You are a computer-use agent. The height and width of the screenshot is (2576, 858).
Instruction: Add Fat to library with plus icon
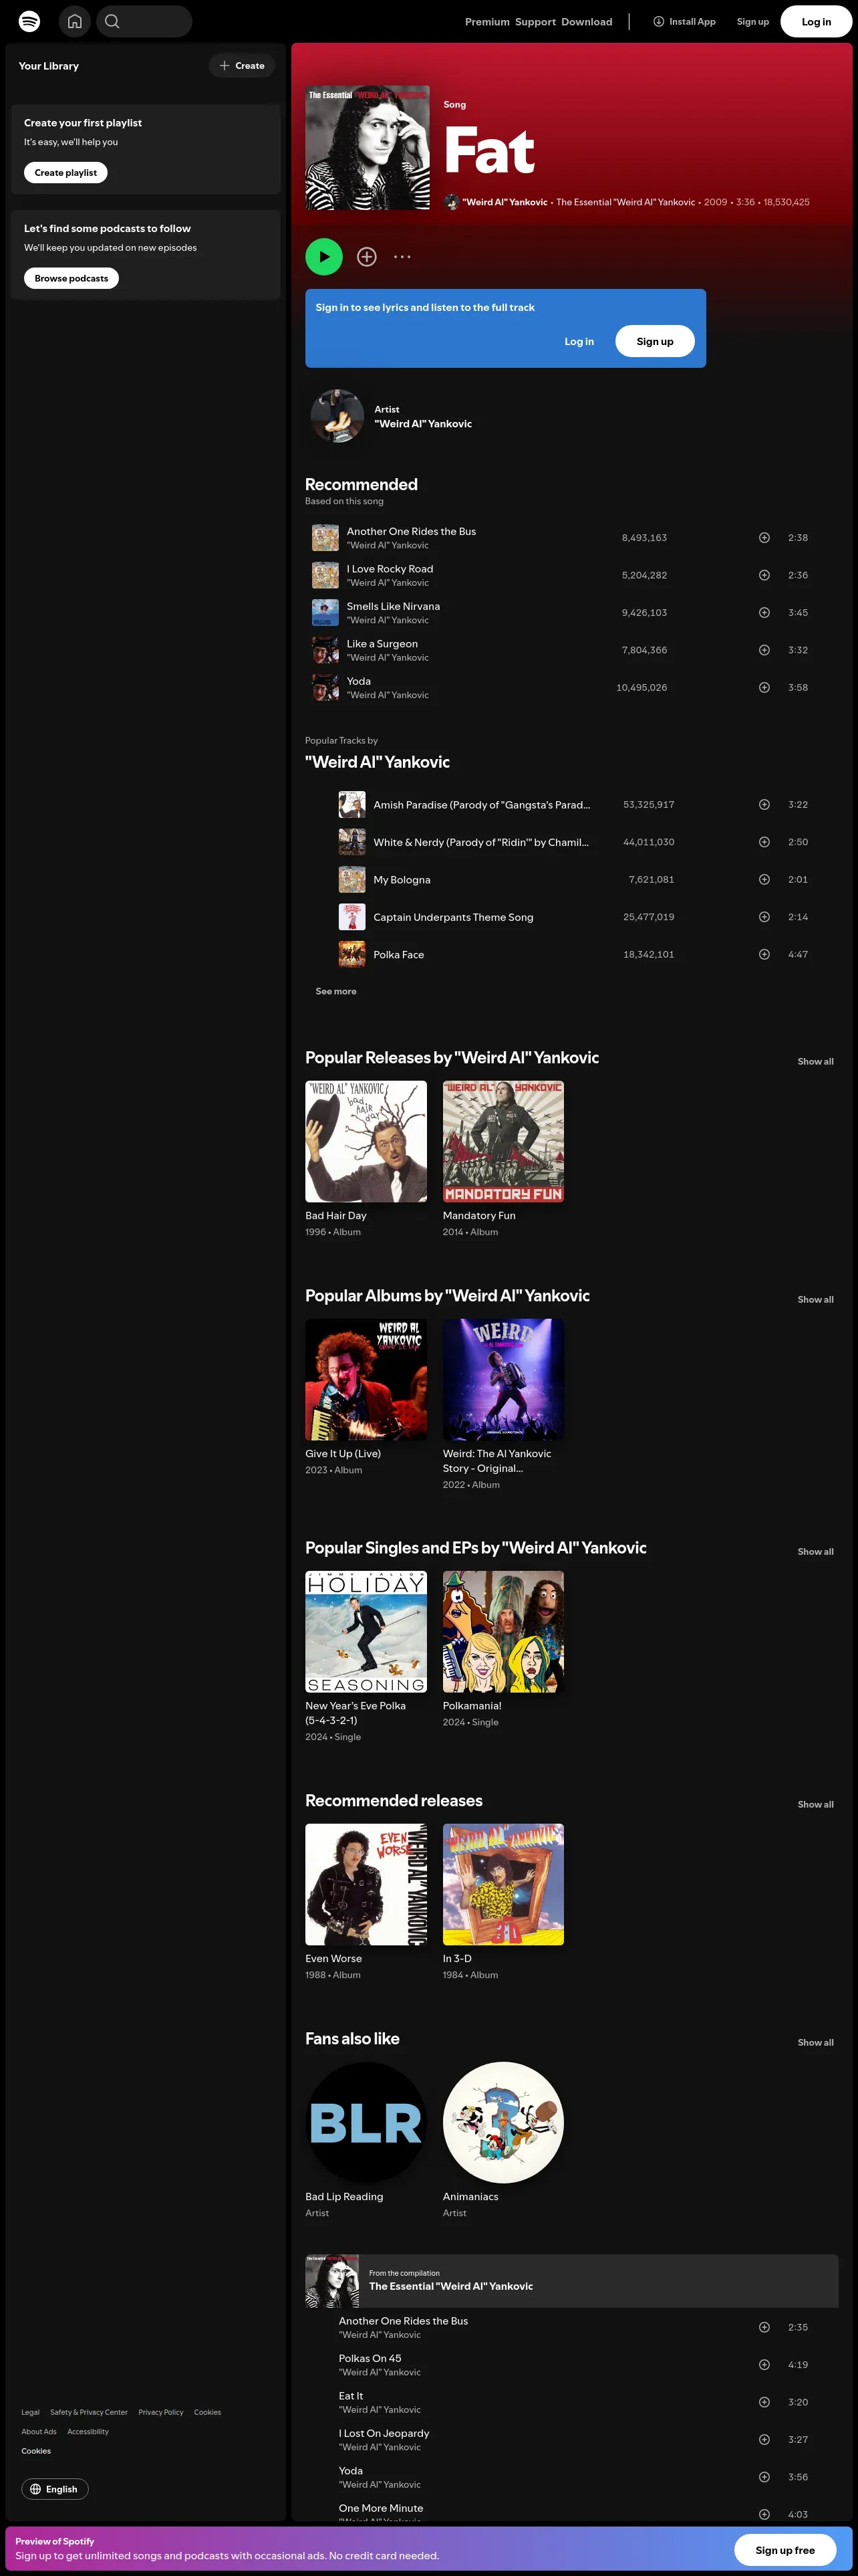point(367,257)
